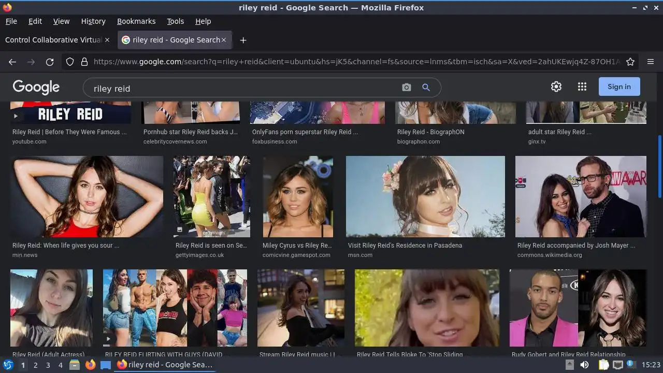This screenshot has height=373, width=663.
Task: Open Rudy Gobert relationship image thumbnail
Action: click(x=578, y=308)
